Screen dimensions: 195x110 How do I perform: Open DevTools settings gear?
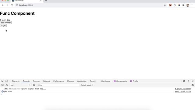point(184,81)
